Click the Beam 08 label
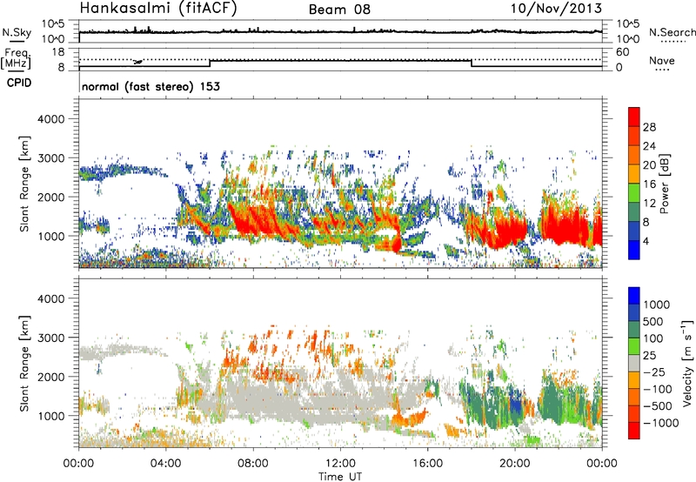The image size is (696, 482). 339,10
